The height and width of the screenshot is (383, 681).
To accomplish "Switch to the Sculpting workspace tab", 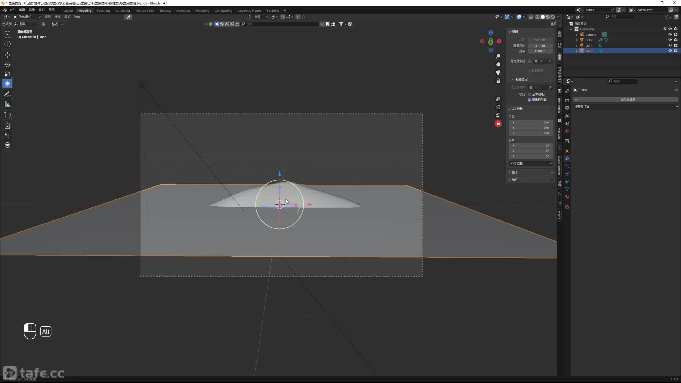I will 103,11.
